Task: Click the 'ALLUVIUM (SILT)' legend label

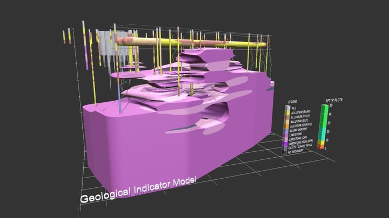Action: point(299,121)
